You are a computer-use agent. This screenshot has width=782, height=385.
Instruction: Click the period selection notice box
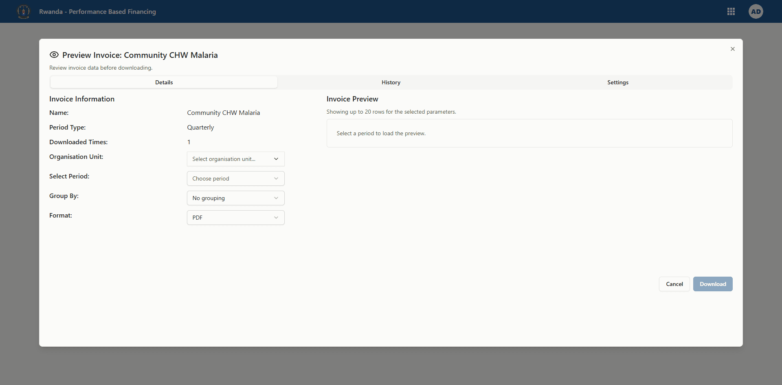pos(529,133)
